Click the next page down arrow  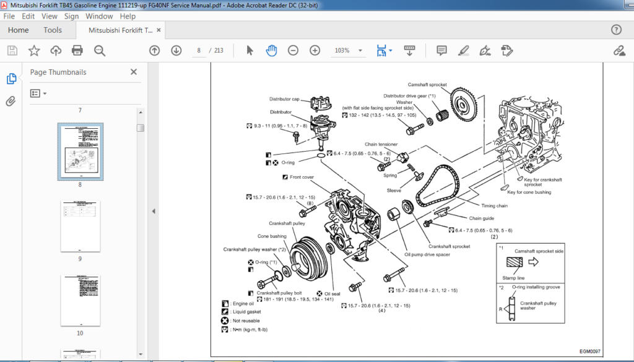point(176,50)
